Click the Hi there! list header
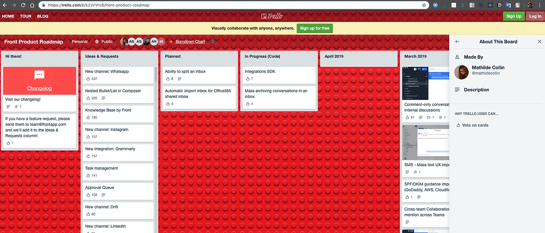The image size is (545, 233). click(14, 56)
